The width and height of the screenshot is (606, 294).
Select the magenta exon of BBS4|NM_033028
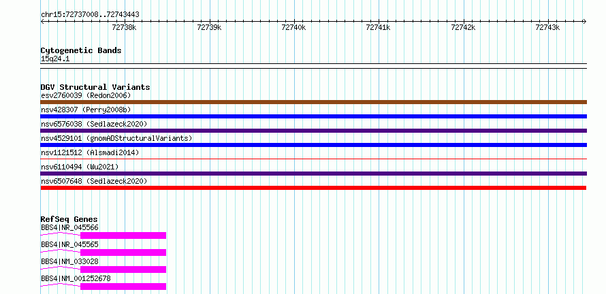pyautogui.click(x=123, y=269)
